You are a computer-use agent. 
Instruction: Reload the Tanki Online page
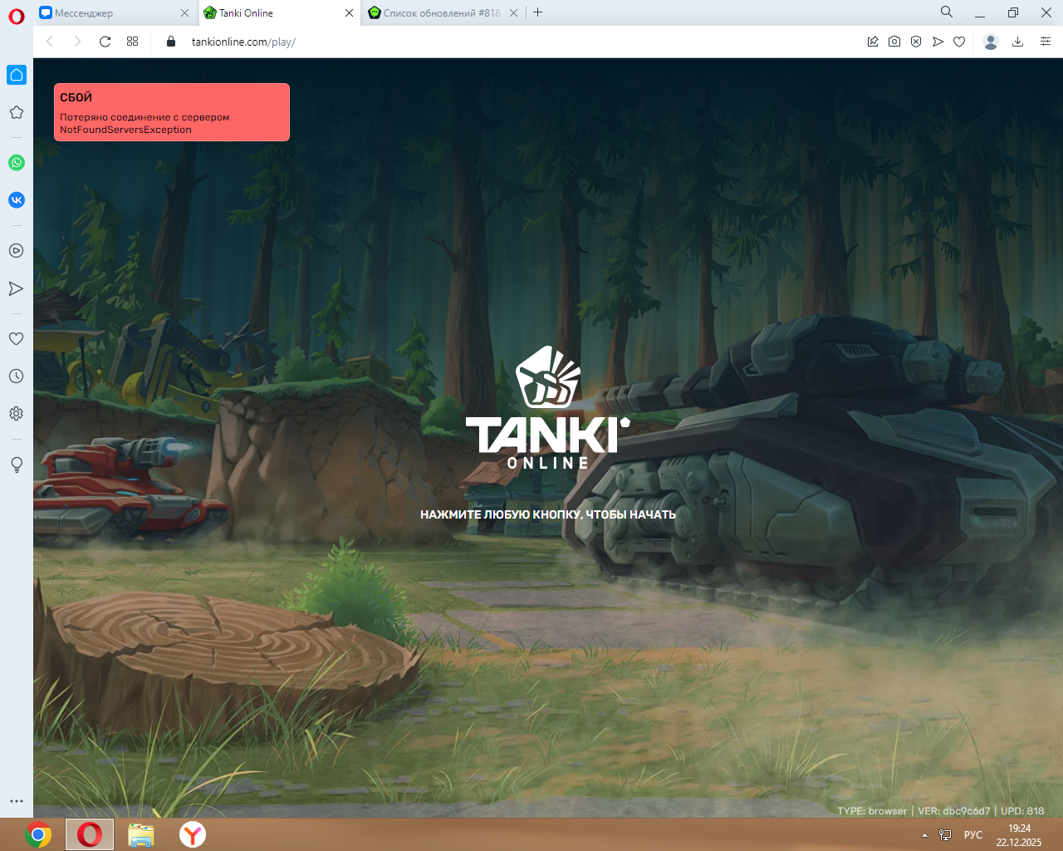coord(105,42)
